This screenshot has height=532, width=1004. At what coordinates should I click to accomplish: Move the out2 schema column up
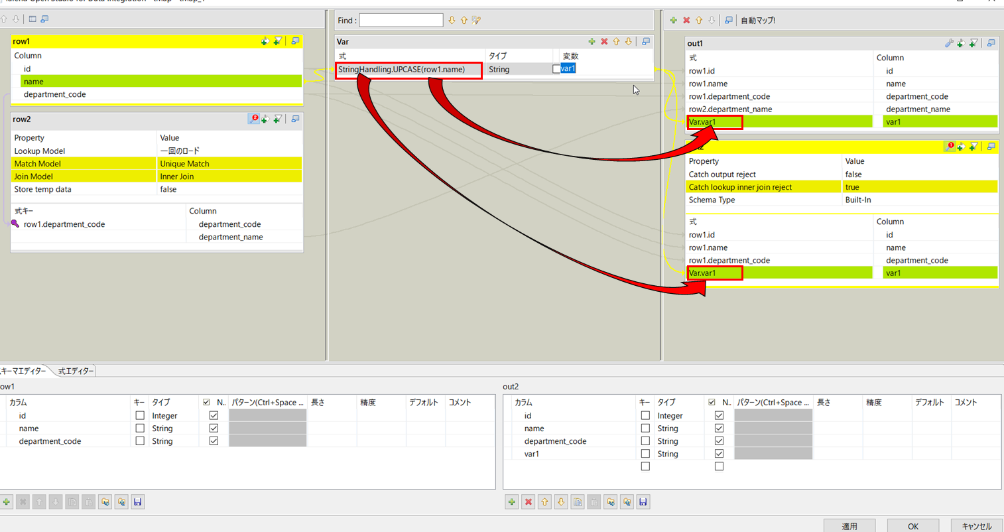[544, 502]
